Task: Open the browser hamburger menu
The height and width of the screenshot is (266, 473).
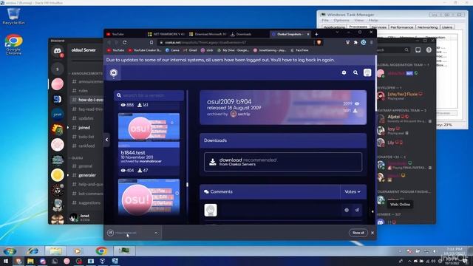Action: [x=371, y=43]
